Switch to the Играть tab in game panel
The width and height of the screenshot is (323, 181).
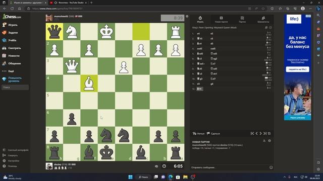click(x=200, y=20)
